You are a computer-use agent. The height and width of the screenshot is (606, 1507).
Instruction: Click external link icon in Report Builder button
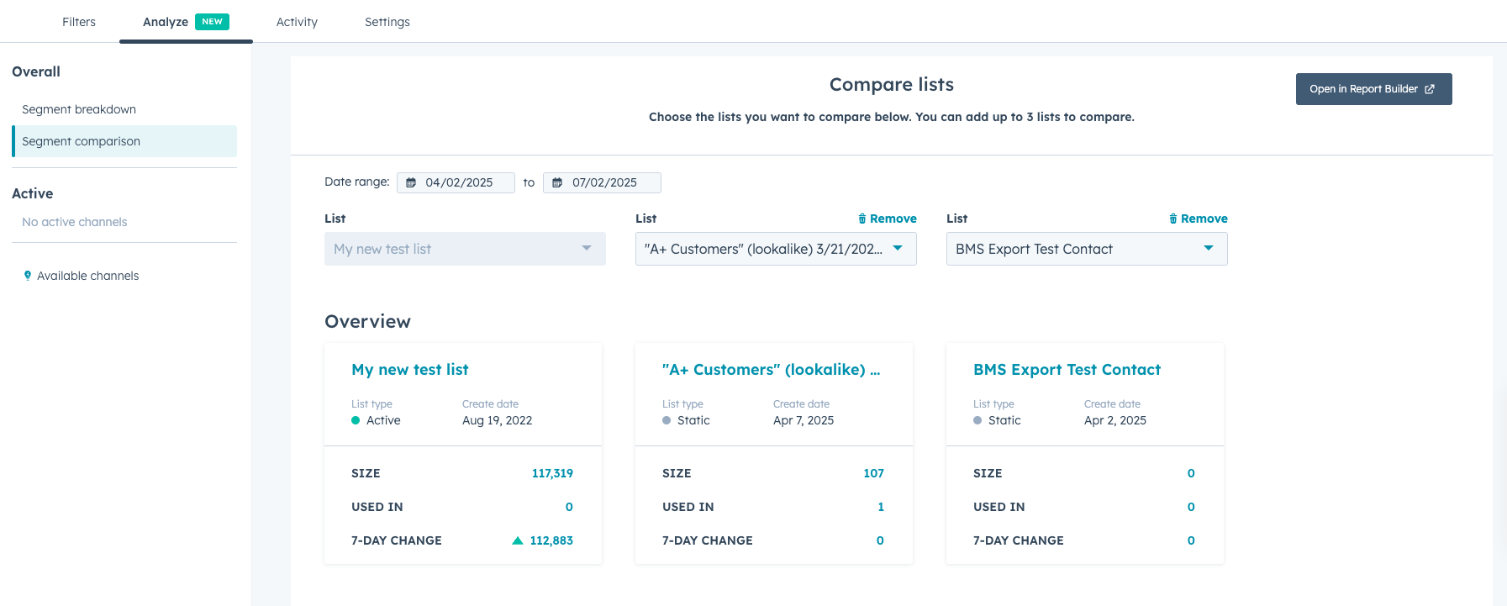pos(1430,89)
